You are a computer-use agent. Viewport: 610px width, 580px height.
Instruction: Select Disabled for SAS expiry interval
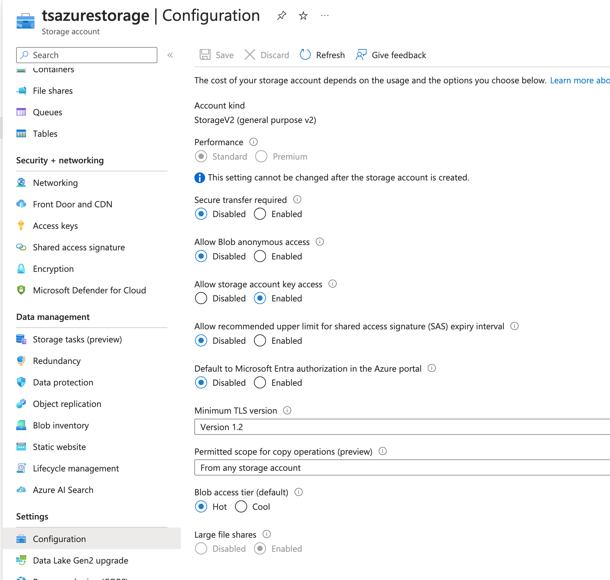coord(201,340)
